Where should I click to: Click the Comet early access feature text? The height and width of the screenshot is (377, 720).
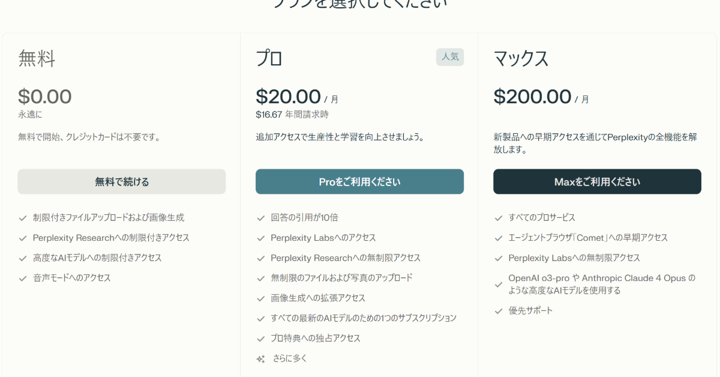(x=588, y=238)
